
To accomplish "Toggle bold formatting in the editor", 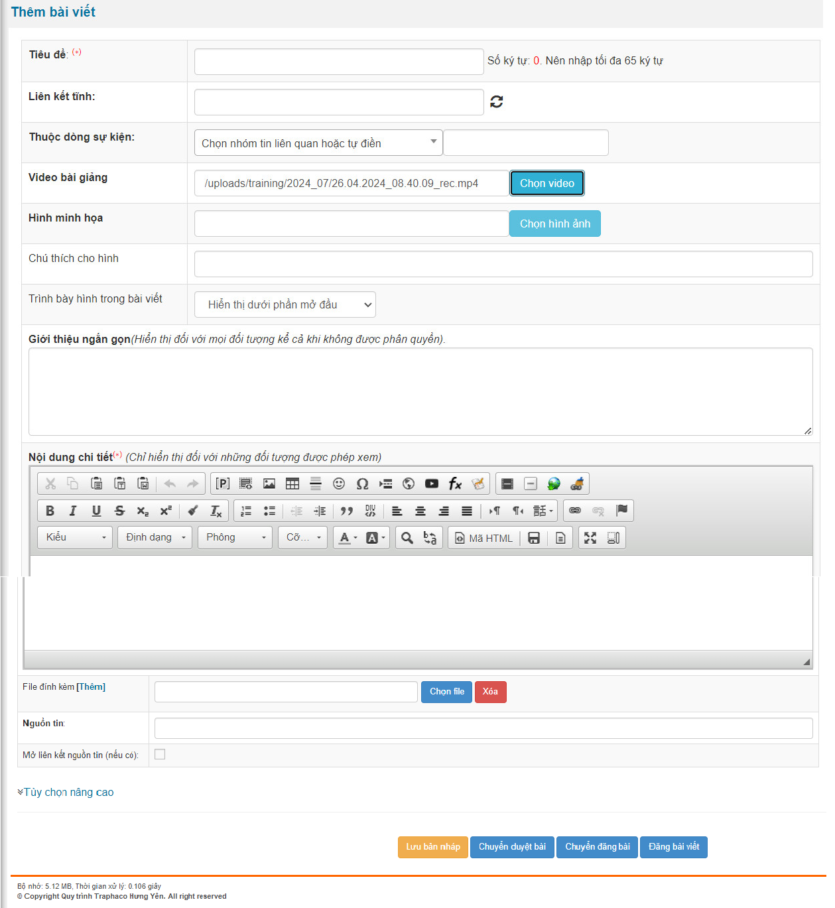I will click(50, 511).
